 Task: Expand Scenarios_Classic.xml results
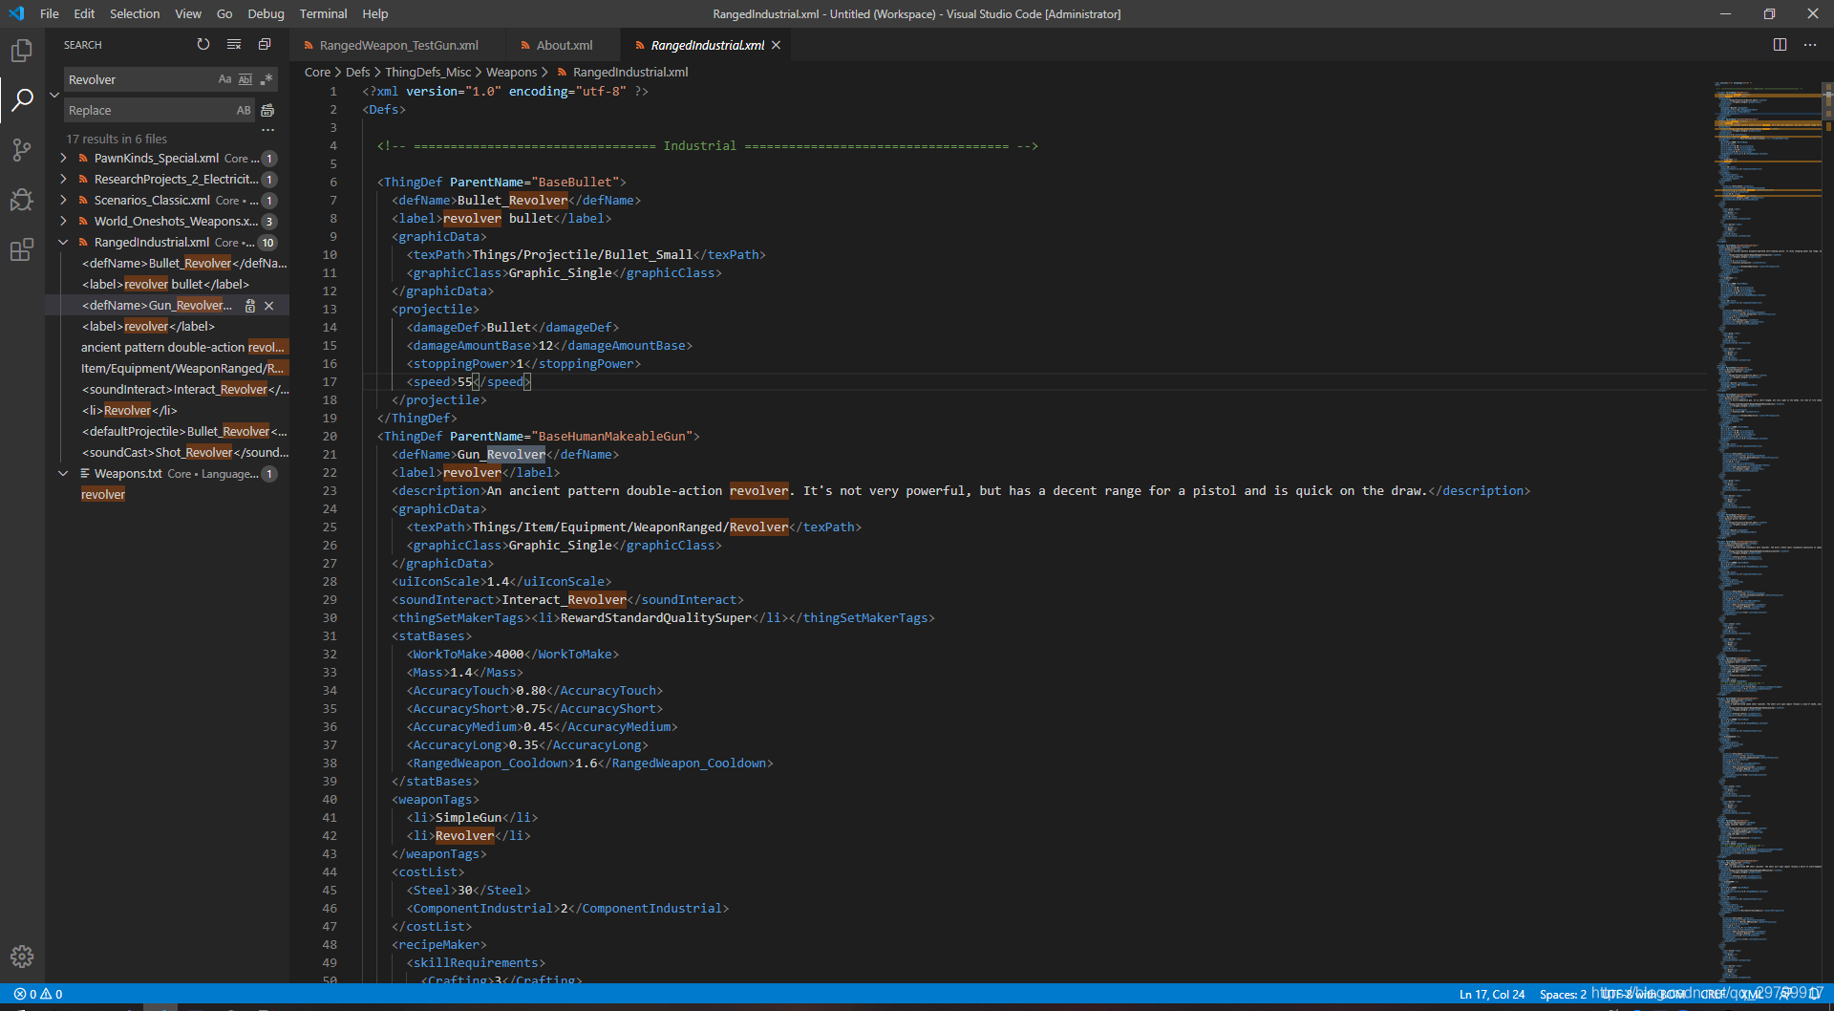tap(63, 201)
